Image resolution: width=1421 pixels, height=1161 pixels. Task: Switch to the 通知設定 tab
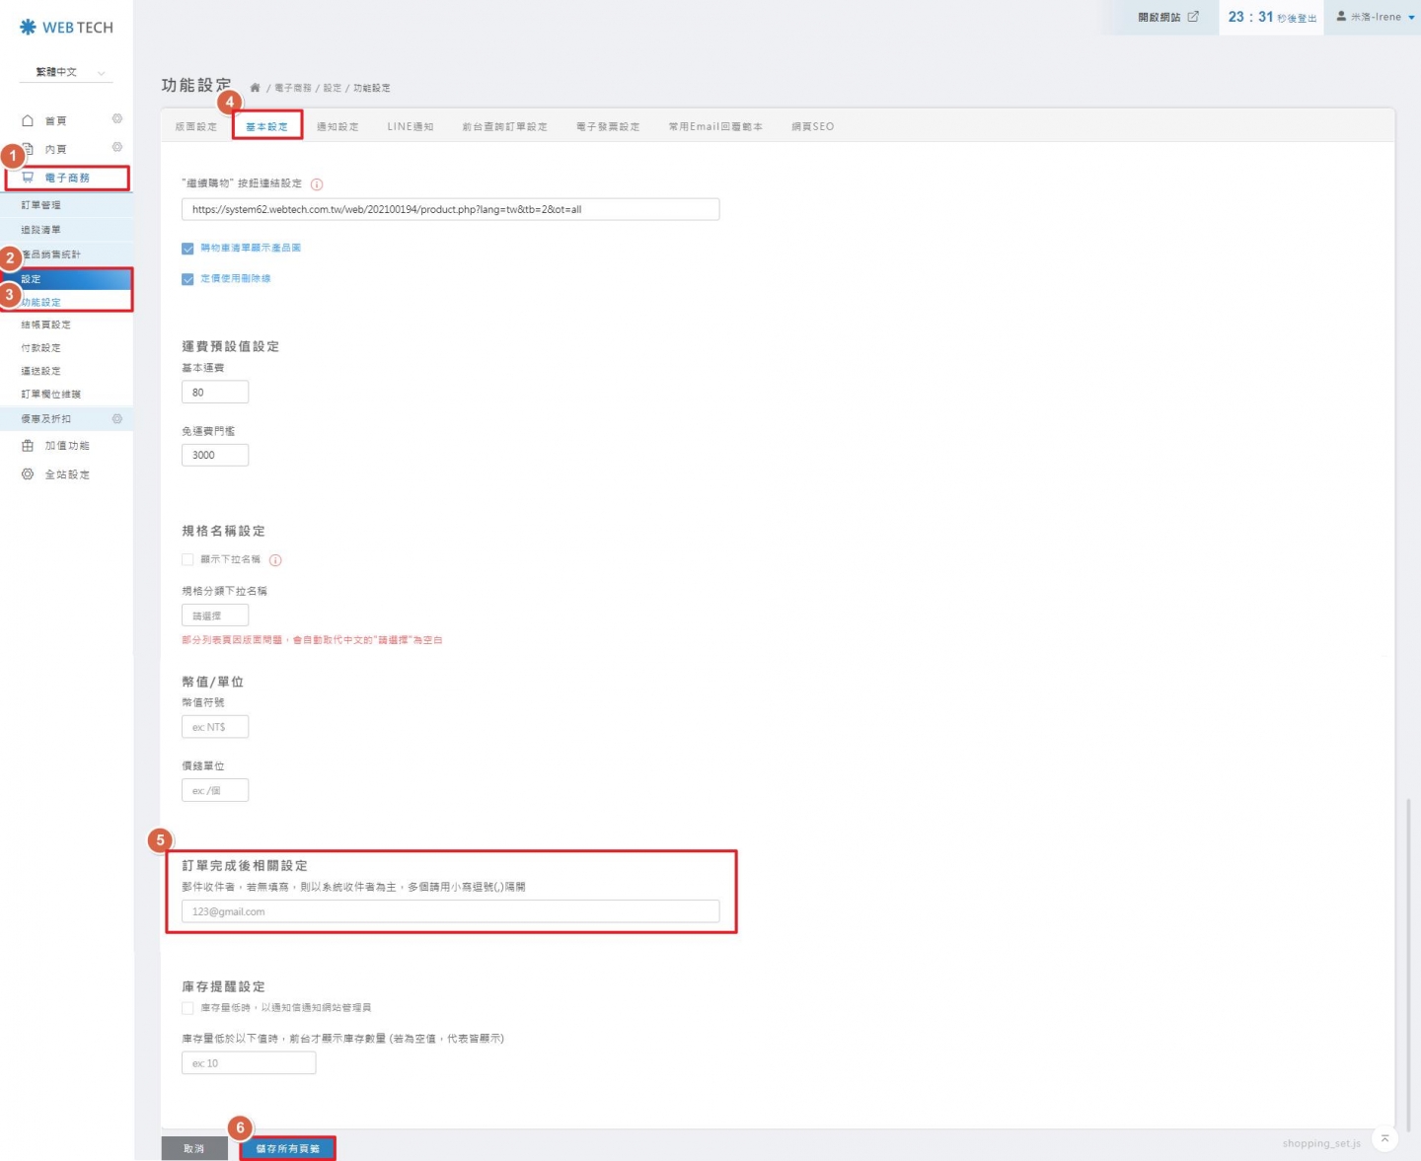tap(337, 127)
